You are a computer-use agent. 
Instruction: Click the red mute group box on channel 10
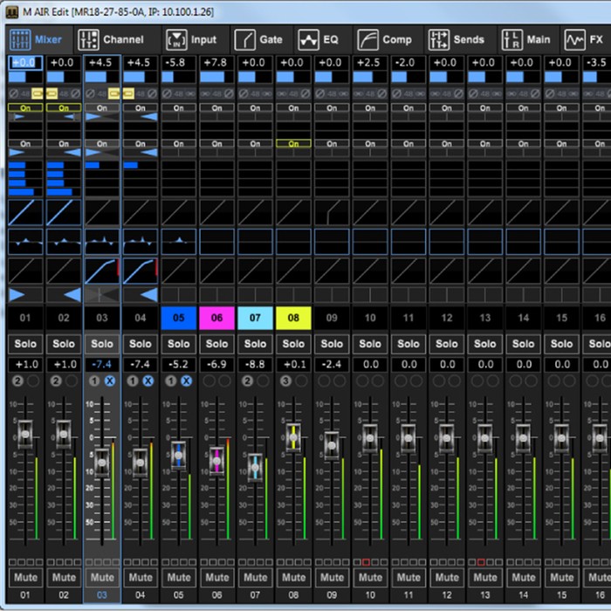[366, 562]
